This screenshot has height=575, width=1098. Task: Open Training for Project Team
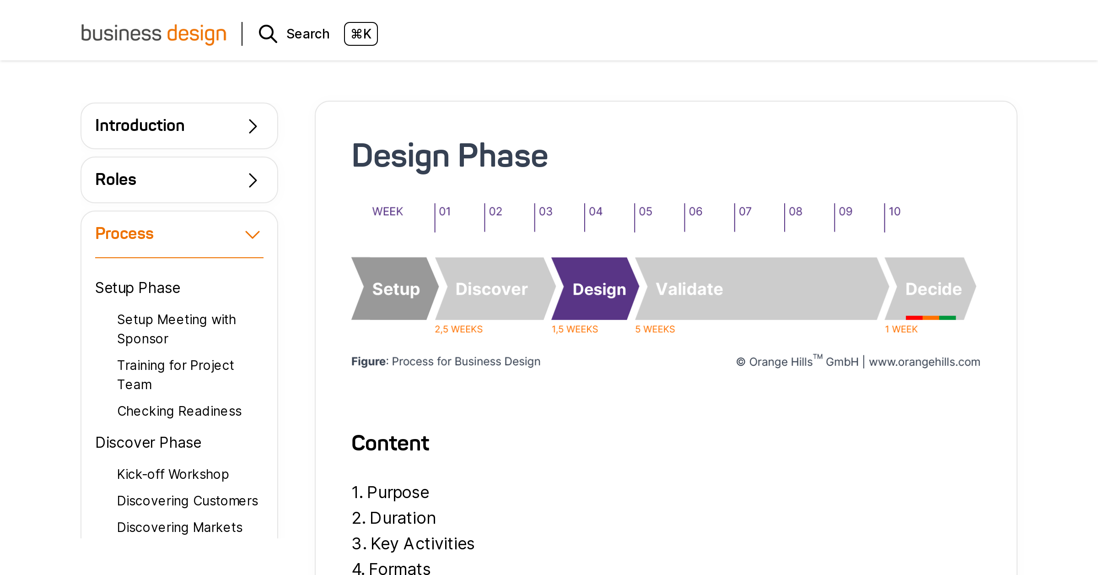(x=176, y=374)
